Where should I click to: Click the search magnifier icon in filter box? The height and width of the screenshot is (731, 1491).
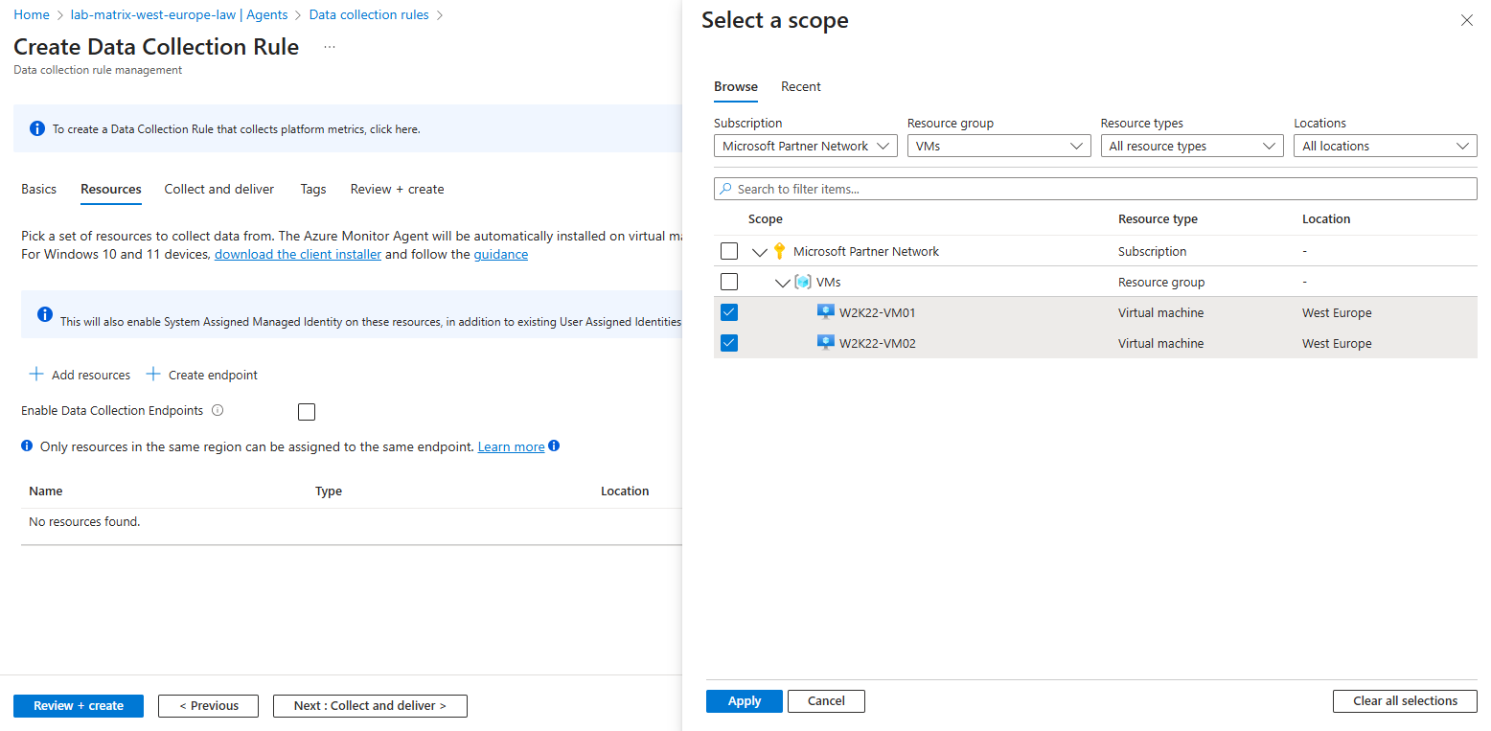[726, 189]
